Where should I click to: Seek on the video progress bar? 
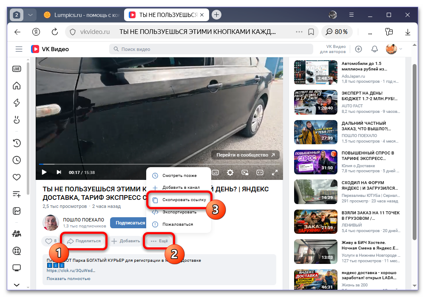click(159, 164)
